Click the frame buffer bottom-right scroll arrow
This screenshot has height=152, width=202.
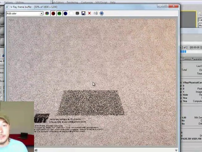[176, 150]
